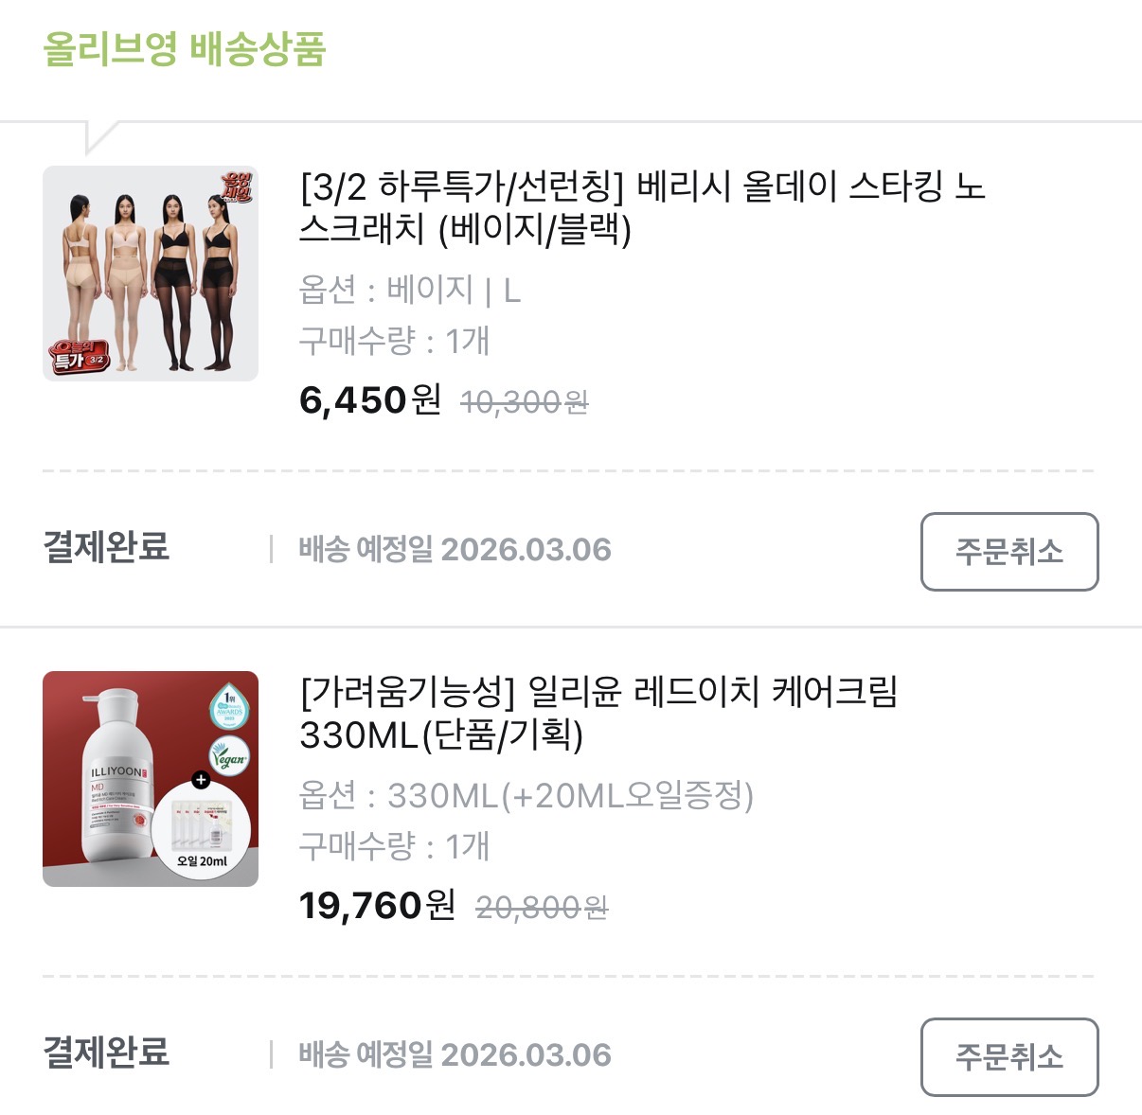The height and width of the screenshot is (1115, 1142).
Task: Open the 베리시 올데이 스타킹 product title
Action: coord(642,207)
